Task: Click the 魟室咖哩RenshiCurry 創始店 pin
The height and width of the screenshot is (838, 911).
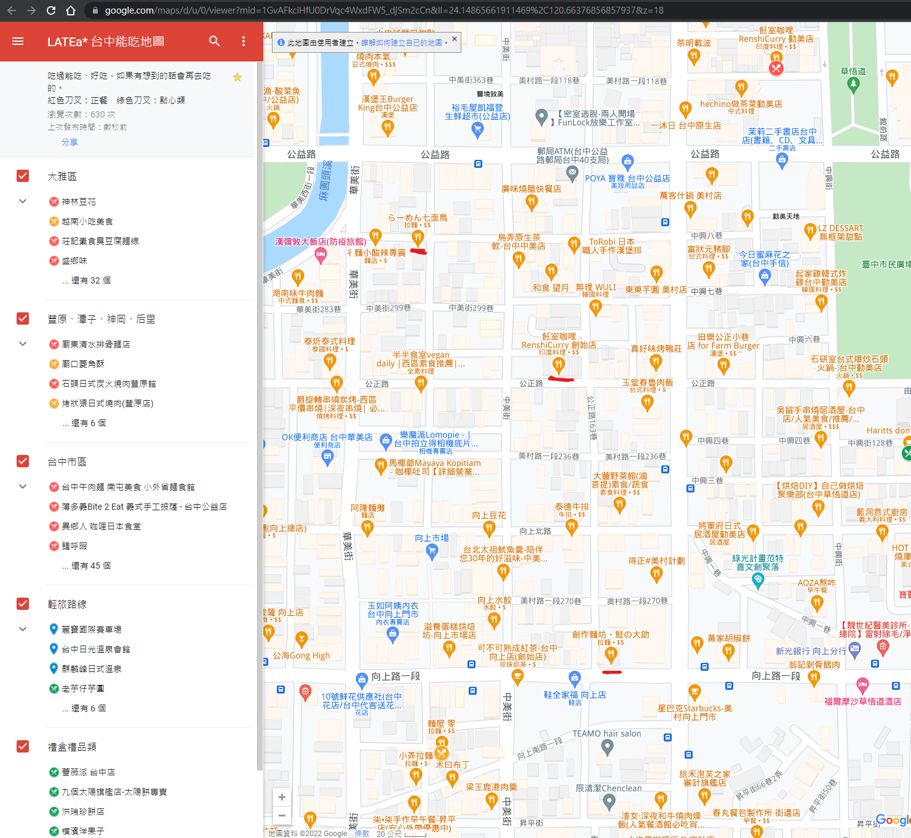Action: pyautogui.click(x=559, y=365)
